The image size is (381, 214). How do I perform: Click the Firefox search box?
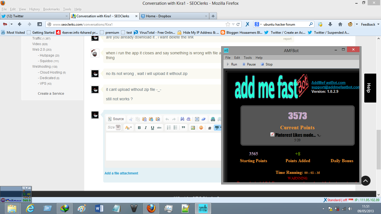[284, 24]
